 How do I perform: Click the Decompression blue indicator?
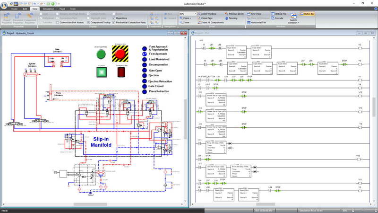145,65
